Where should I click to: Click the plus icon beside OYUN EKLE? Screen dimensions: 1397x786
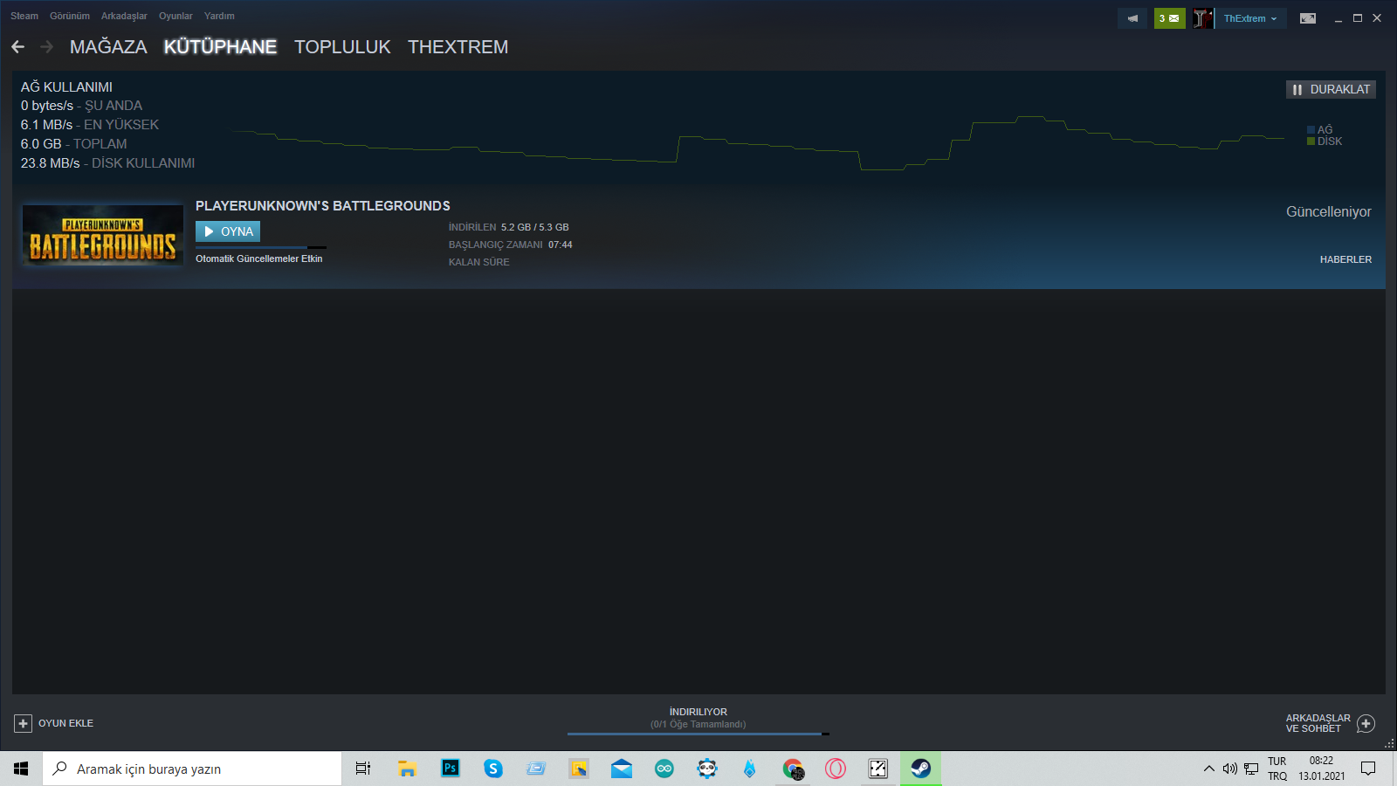[23, 723]
